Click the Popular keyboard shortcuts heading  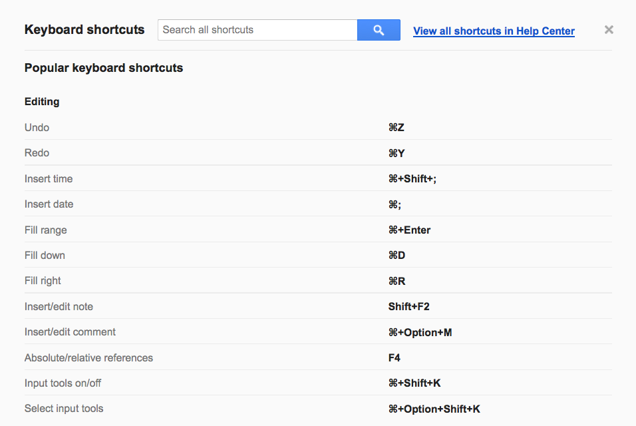click(104, 68)
